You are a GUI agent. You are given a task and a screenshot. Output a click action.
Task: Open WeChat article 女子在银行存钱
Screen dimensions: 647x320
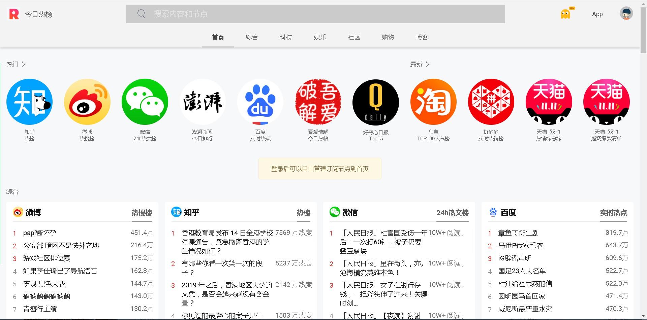click(x=383, y=294)
